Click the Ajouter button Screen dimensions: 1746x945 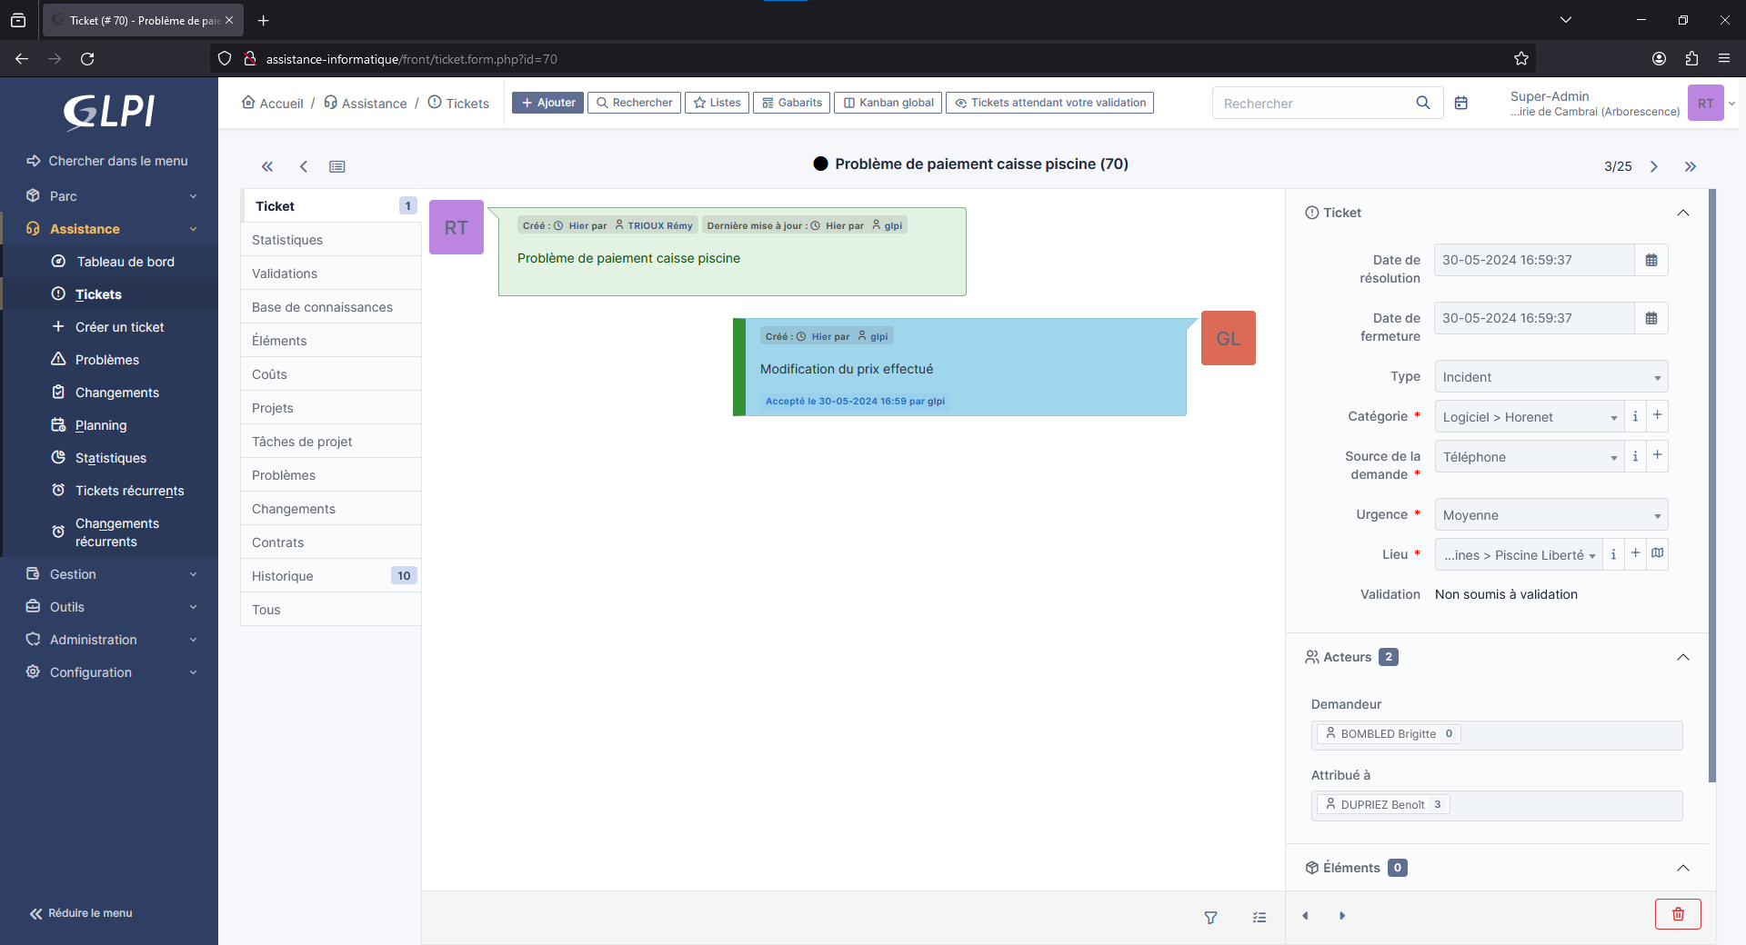(x=547, y=103)
